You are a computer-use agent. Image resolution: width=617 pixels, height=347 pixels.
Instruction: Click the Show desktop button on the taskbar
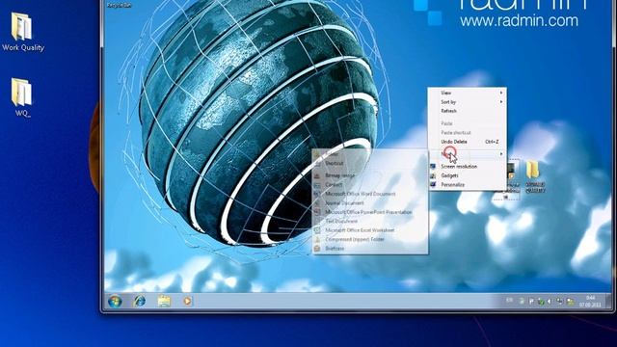tap(608, 302)
